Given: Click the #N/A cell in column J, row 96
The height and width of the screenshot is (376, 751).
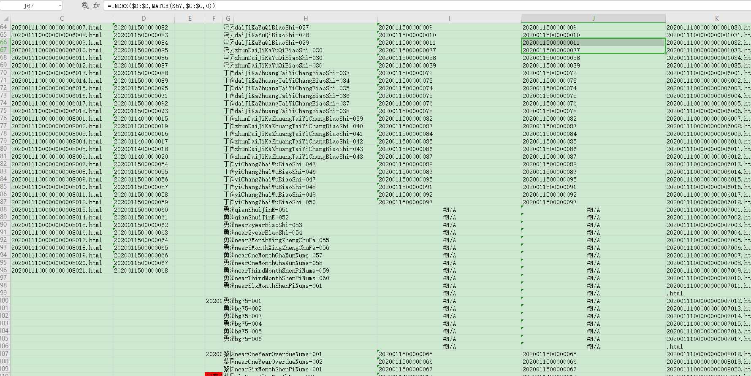Looking at the screenshot, I should tap(594, 271).
